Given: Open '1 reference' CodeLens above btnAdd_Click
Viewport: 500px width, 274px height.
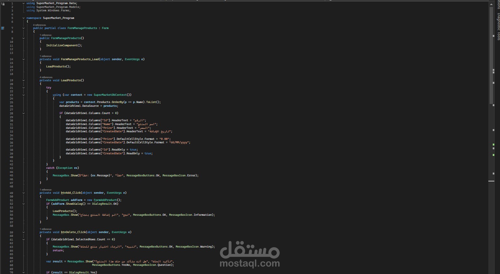Looking at the screenshot, I should (45, 190).
